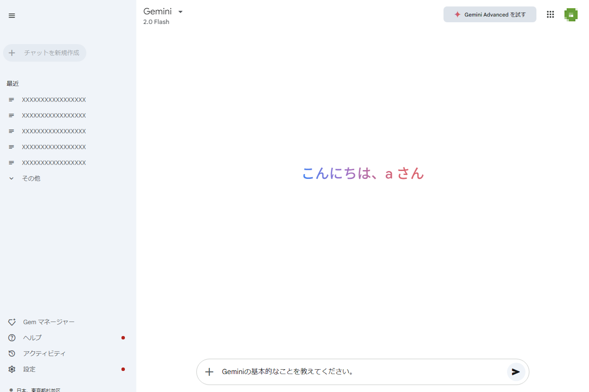Open the account profile avatar
The image size is (589, 392).
[x=571, y=15]
